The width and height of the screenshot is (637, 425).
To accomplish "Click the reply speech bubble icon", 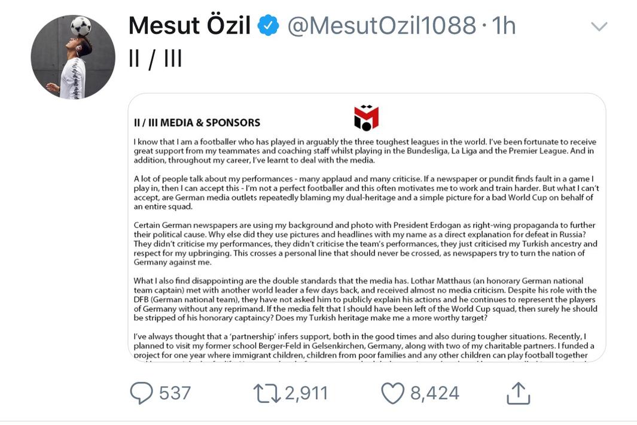I will (x=142, y=393).
